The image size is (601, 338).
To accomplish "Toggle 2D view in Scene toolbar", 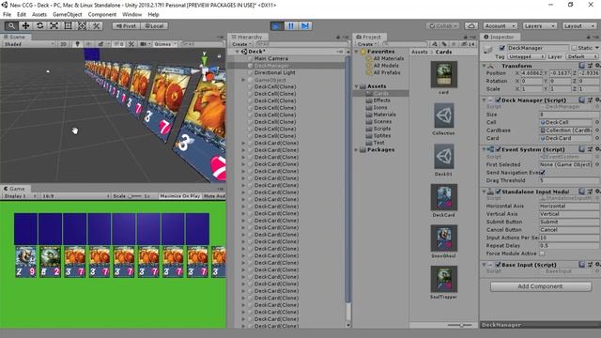I will [x=63, y=44].
